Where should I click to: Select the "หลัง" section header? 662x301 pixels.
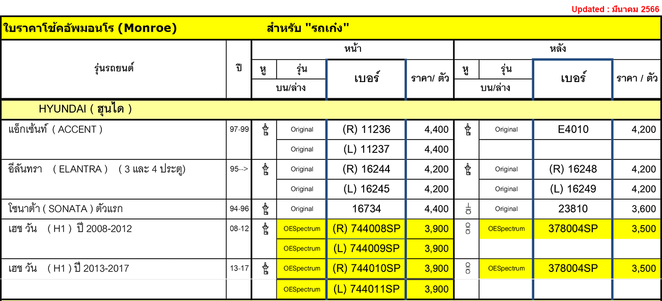[558, 49]
